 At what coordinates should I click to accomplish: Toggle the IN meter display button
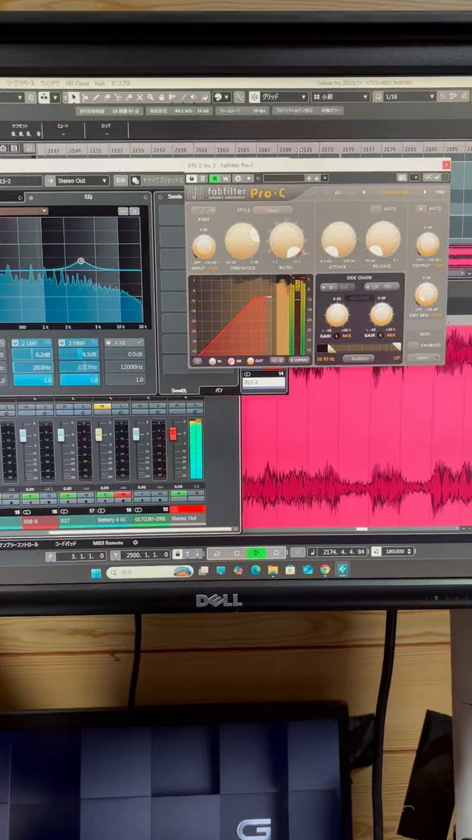coord(213,360)
